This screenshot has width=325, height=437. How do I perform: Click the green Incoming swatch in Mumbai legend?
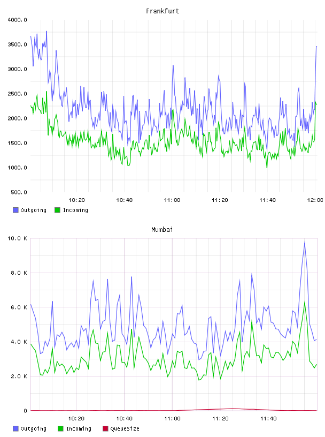pyautogui.click(x=60, y=428)
